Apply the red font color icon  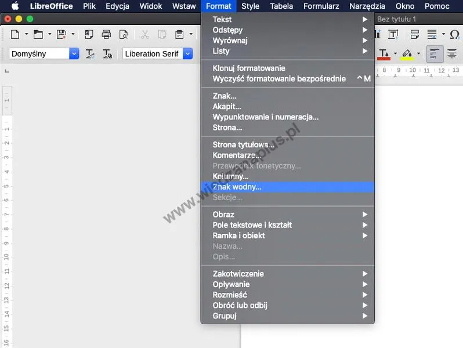pyautogui.click(x=384, y=55)
